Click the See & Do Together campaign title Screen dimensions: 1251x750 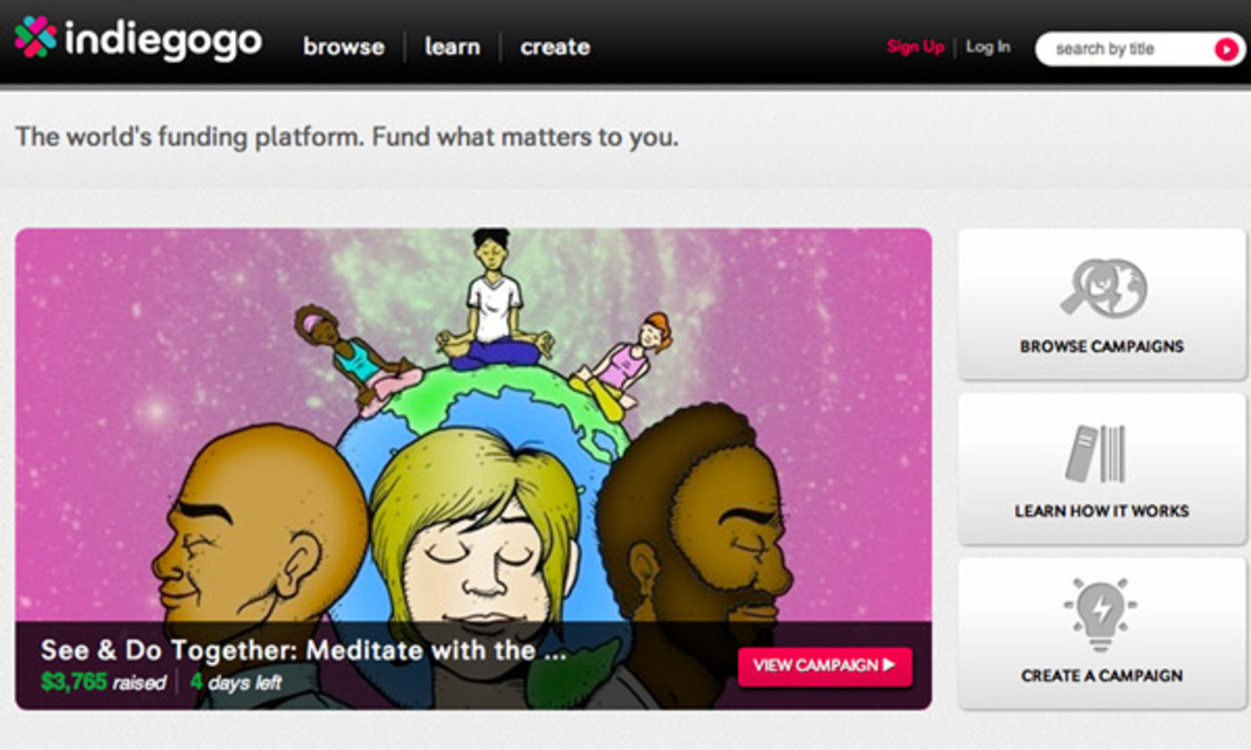click(304, 650)
